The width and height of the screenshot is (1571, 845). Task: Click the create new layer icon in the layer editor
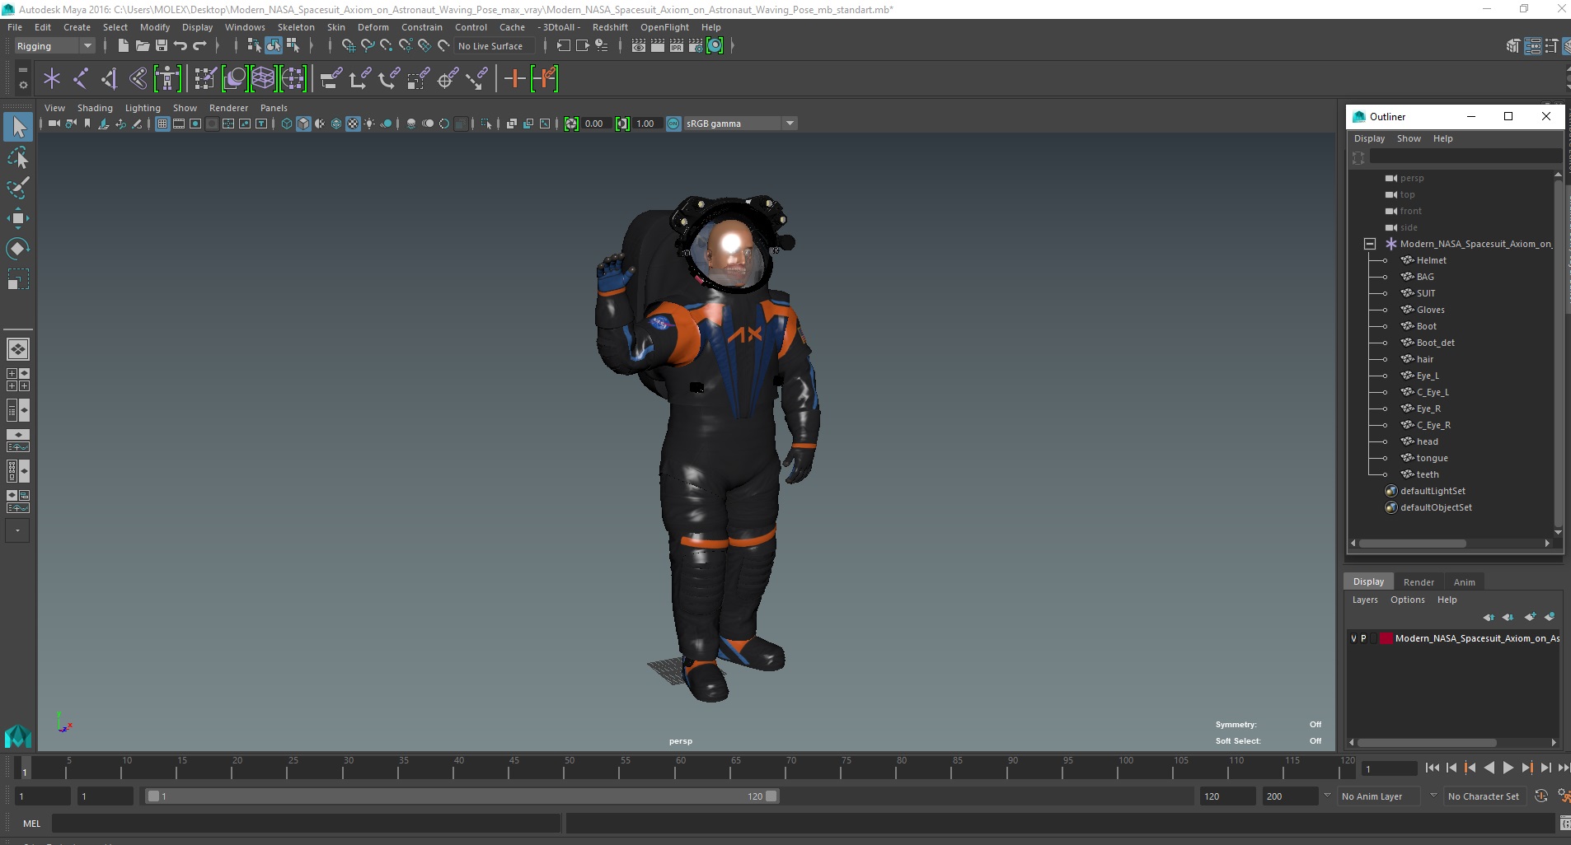pyautogui.click(x=1531, y=617)
